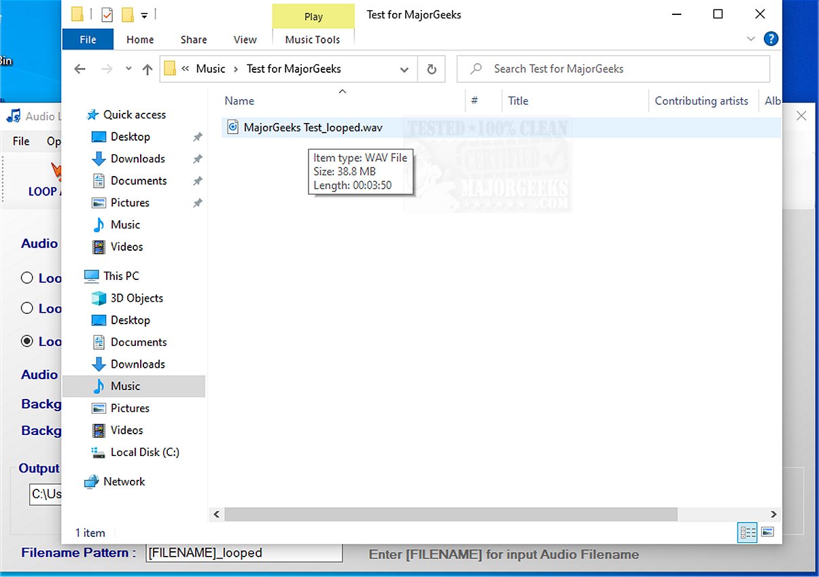Select Network in navigation pane

coord(124,481)
